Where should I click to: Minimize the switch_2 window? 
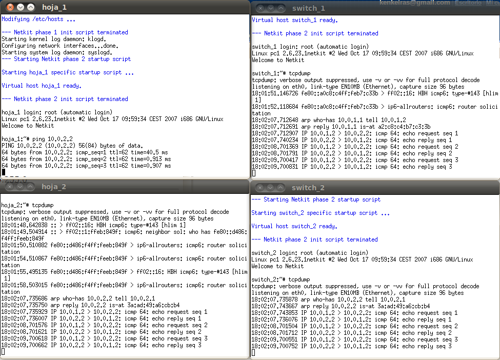(270, 188)
